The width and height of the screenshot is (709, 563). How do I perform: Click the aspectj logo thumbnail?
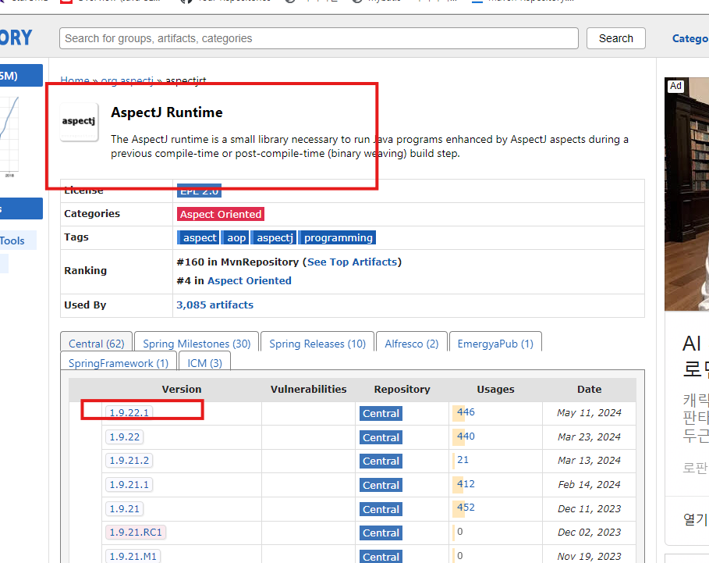[x=79, y=122]
